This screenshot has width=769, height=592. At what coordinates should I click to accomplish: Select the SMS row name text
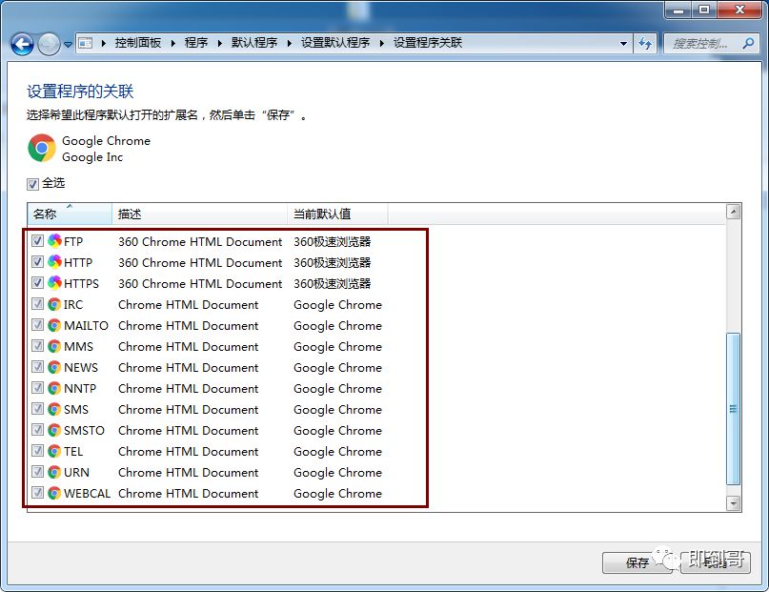pyautogui.click(x=76, y=410)
